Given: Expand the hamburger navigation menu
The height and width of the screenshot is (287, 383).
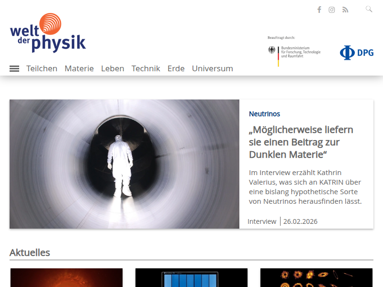Looking at the screenshot, I should point(14,68).
